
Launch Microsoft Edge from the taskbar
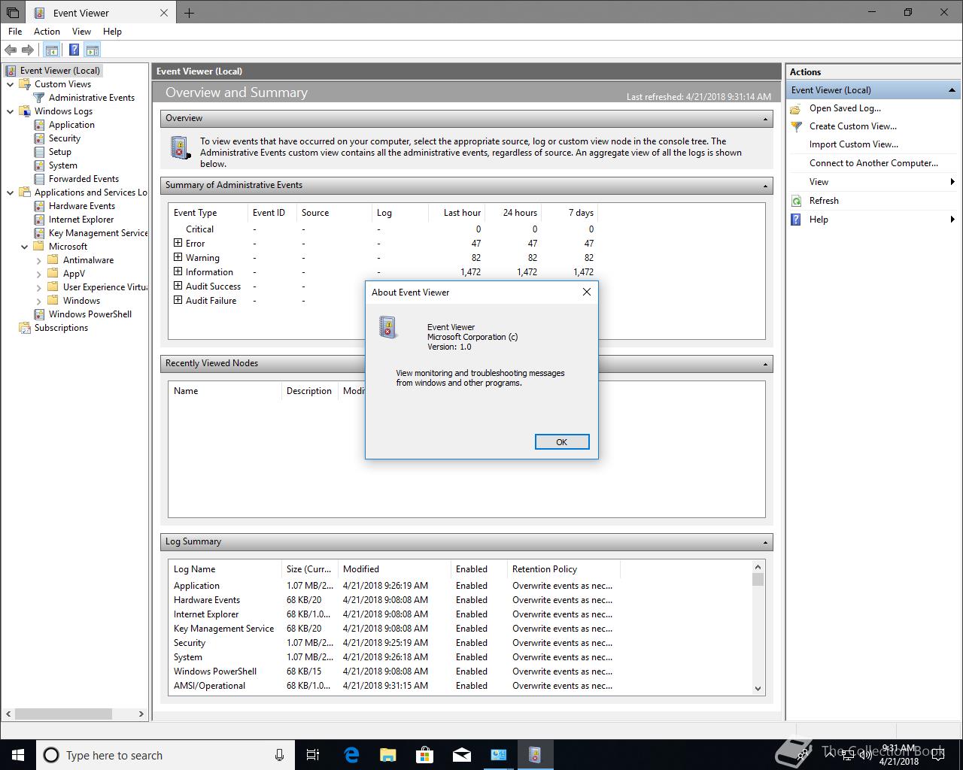click(351, 755)
